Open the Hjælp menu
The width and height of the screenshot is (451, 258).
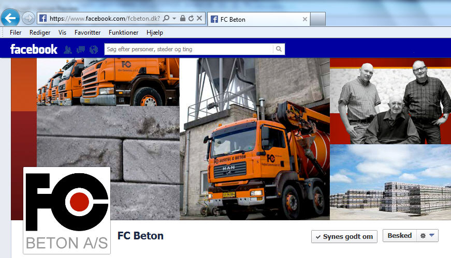click(155, 33)
